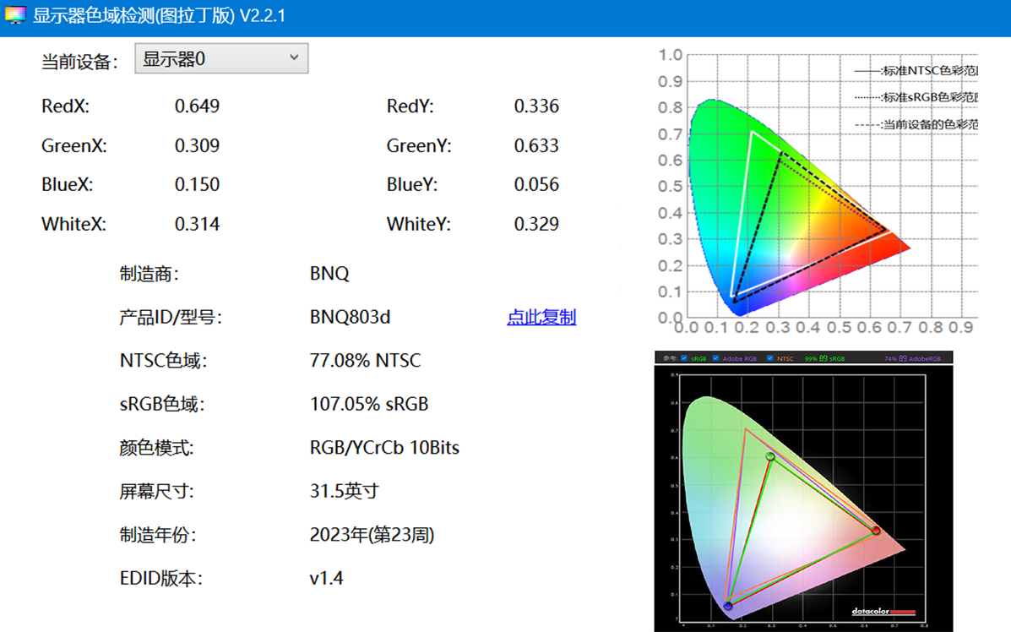
Task: Click the 74% 的 AdobeRGB result label
Action: pyautogui.click(x=912, y=358)
